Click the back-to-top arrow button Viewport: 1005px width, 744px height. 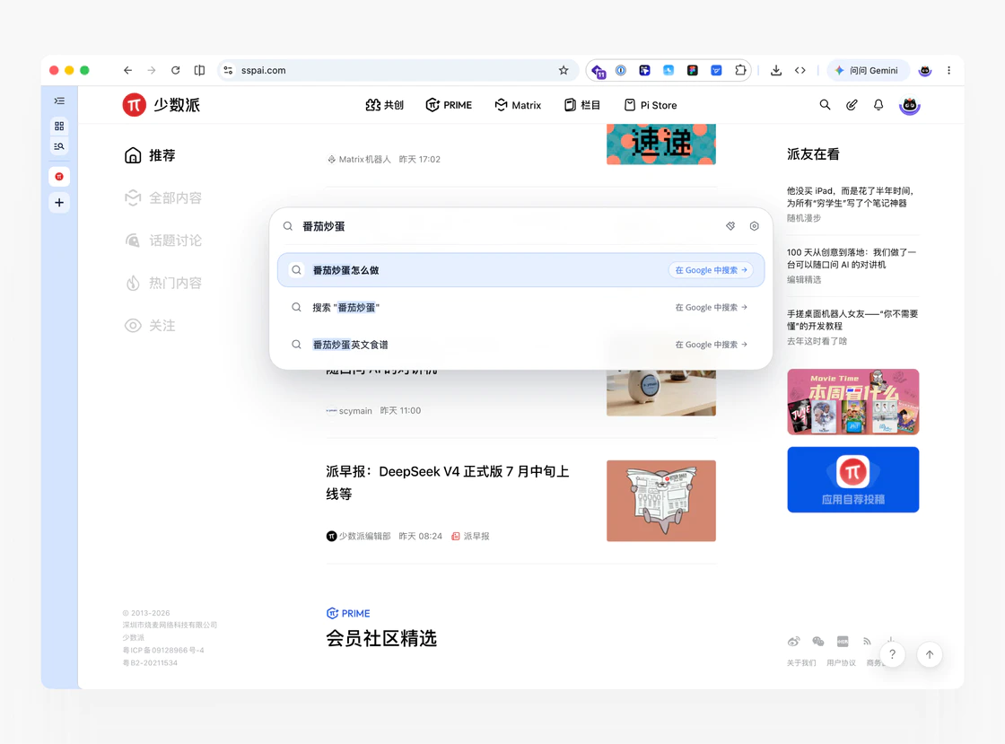click(x=930, y=654)
